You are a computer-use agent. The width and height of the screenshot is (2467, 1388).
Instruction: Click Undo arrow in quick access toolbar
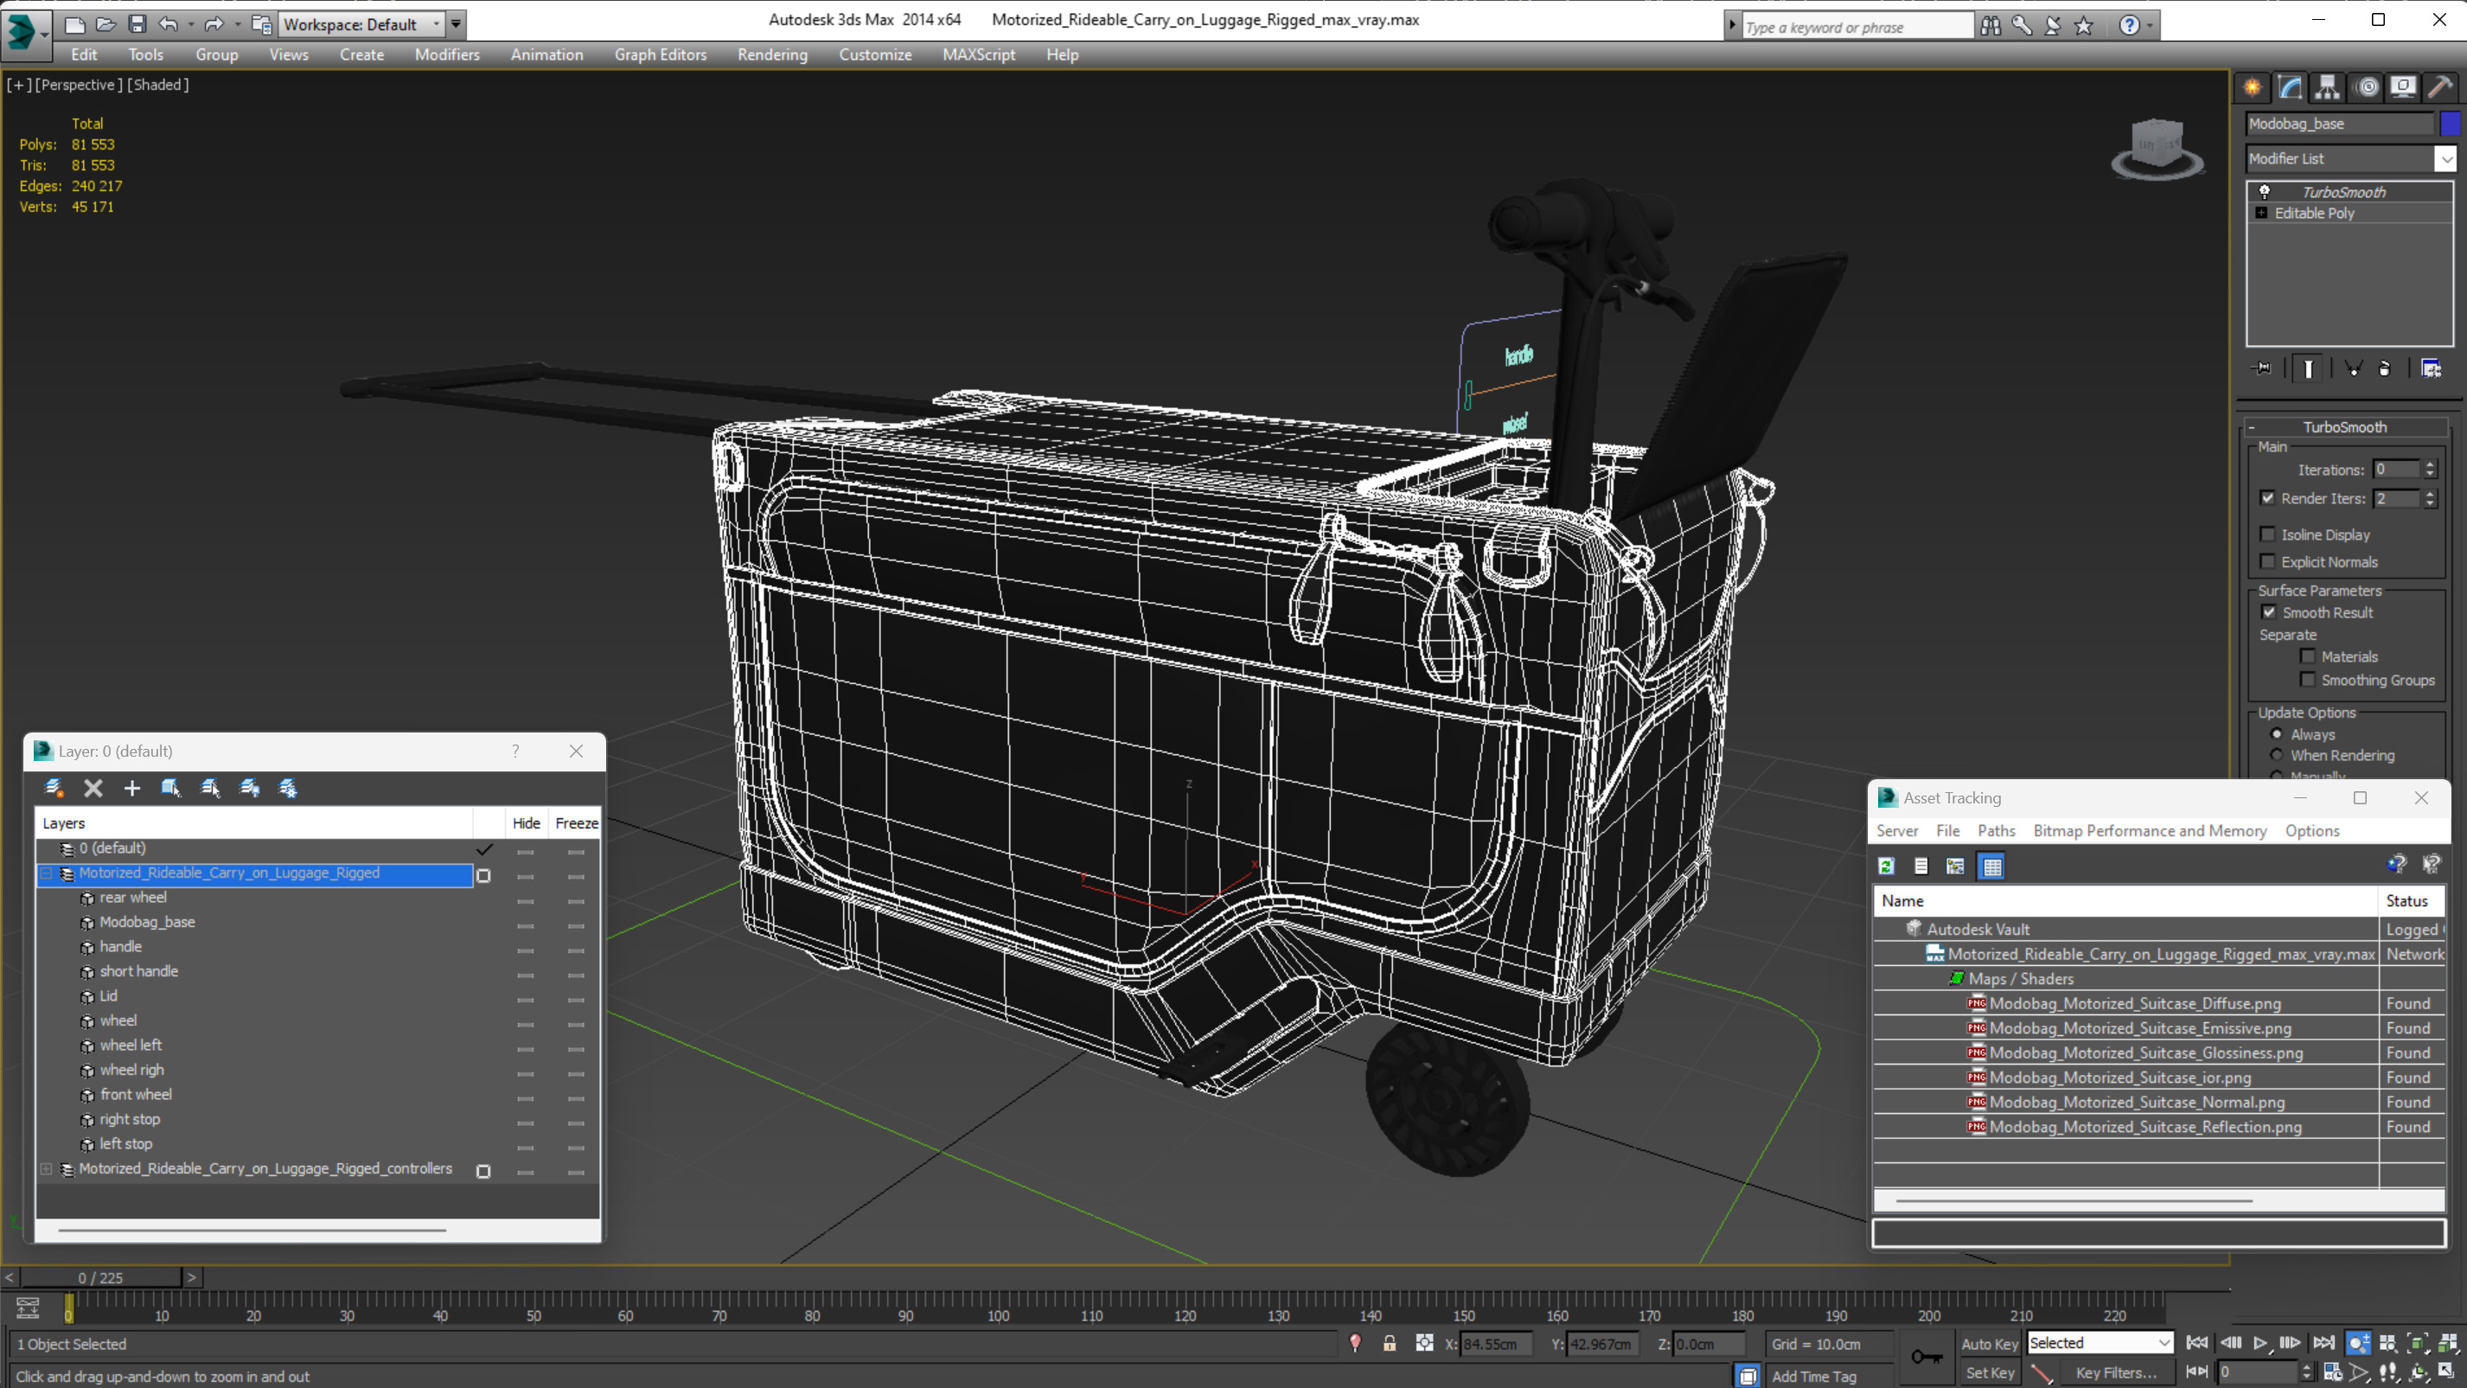point(169,24)
